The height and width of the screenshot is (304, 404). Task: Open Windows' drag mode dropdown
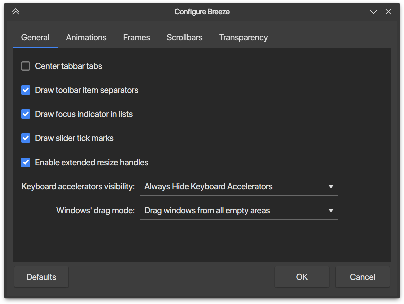[x=239, y=210]
